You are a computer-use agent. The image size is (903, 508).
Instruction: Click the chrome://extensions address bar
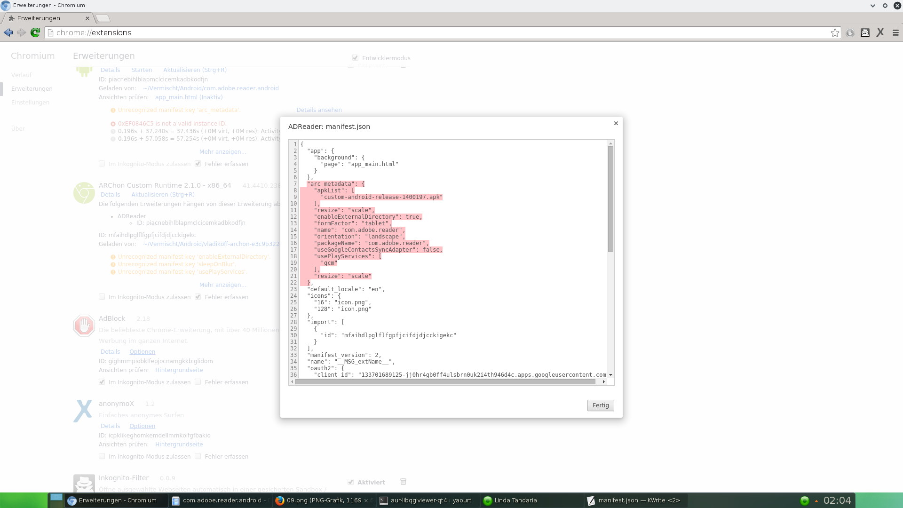pos(442,32)
